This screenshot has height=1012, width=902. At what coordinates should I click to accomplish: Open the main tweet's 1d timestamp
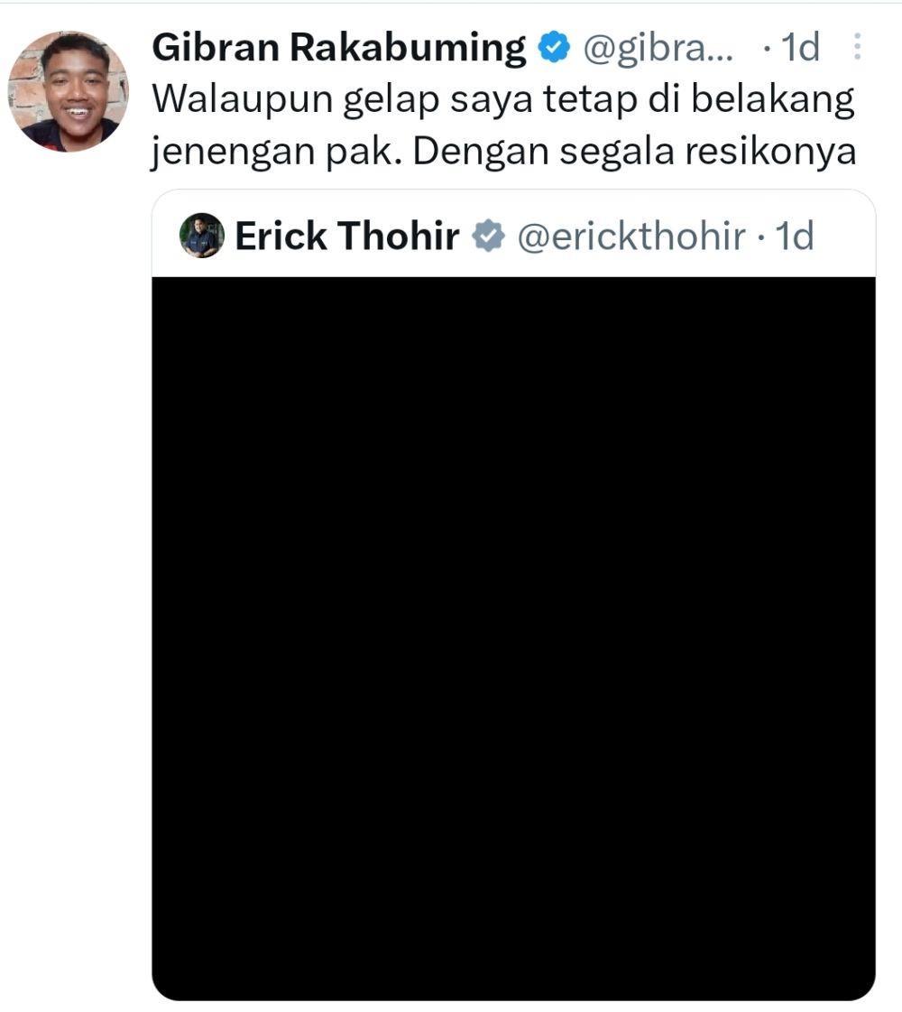click(x=800, y=47)
